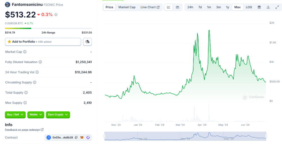282x144 pixels.
Task: Click the April 2024 price peak on chart
Action: [x=209, y=30]
